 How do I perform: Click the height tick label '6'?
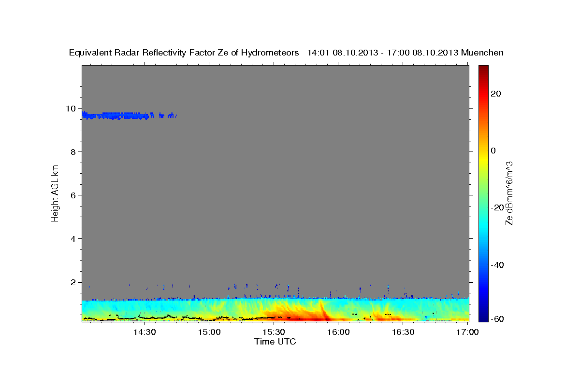(73, 195)
